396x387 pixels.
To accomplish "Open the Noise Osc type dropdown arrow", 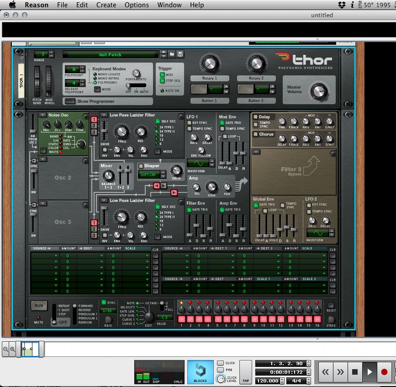I will [42, 115].
